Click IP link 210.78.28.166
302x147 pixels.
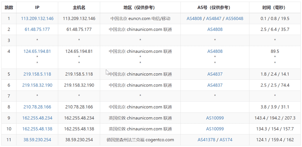click(37, 107)
